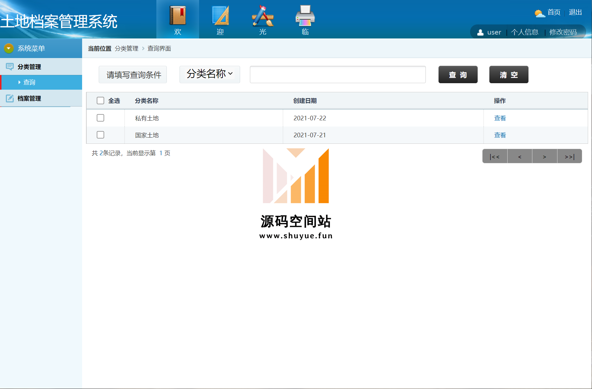592x389 pixels.
Task: Open 修改密码 in the top bar
Action: point(563,32)
